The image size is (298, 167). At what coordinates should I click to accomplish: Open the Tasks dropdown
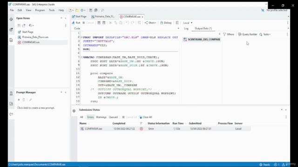coord(265,34)
